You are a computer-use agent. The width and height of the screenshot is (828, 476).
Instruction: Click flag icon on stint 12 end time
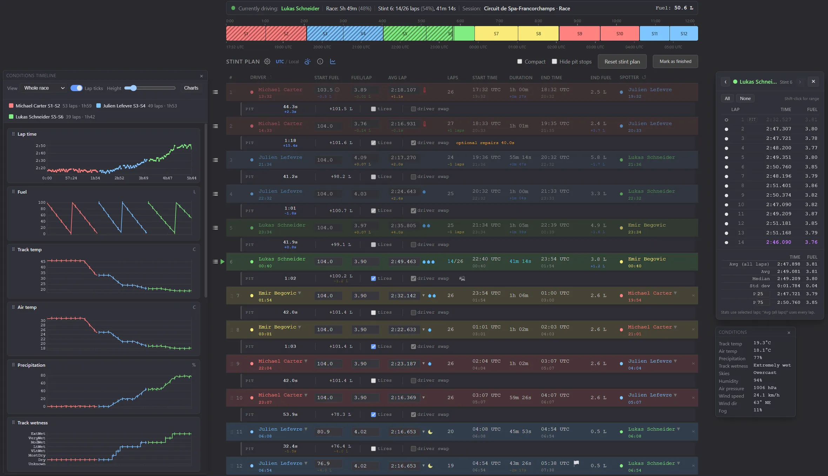pos(576,463)
